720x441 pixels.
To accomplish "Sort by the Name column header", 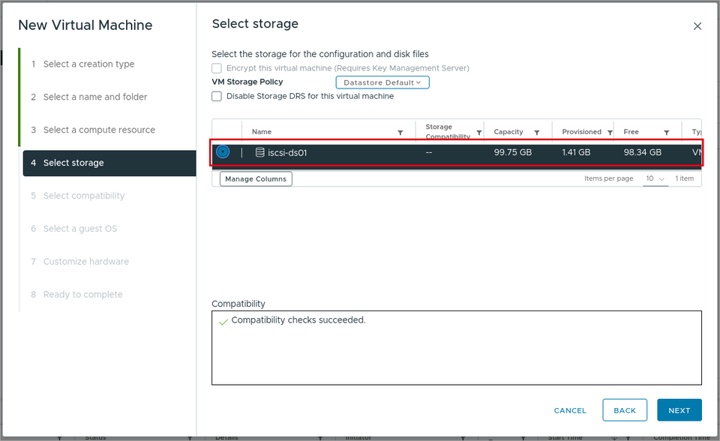I will (262, 132).
